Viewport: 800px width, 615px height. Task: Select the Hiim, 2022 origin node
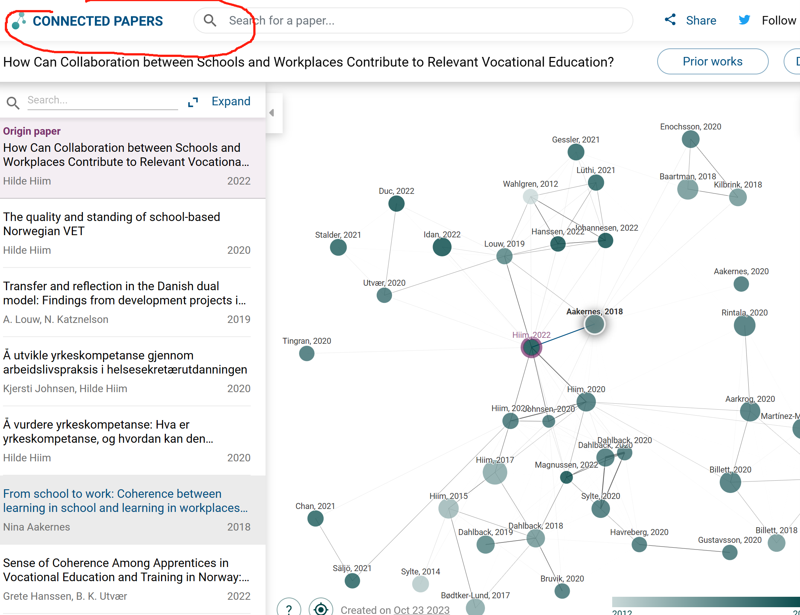pyautogui.click(x=531, y=347)
